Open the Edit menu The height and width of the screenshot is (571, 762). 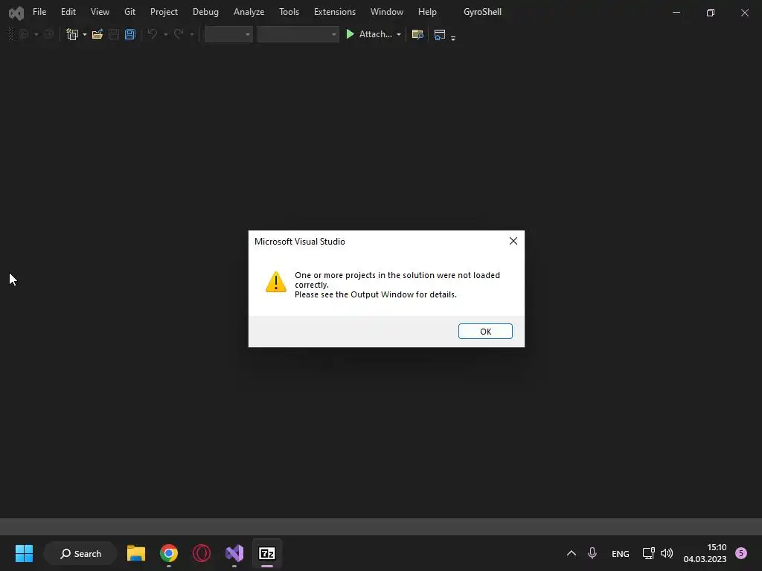coord(68,12)
